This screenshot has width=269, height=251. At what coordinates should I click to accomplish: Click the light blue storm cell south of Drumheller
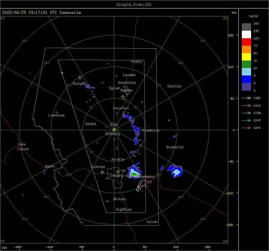pos(176,172)
